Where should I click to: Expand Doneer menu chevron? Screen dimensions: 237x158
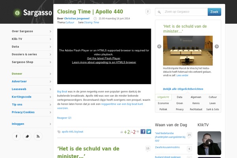50,74
